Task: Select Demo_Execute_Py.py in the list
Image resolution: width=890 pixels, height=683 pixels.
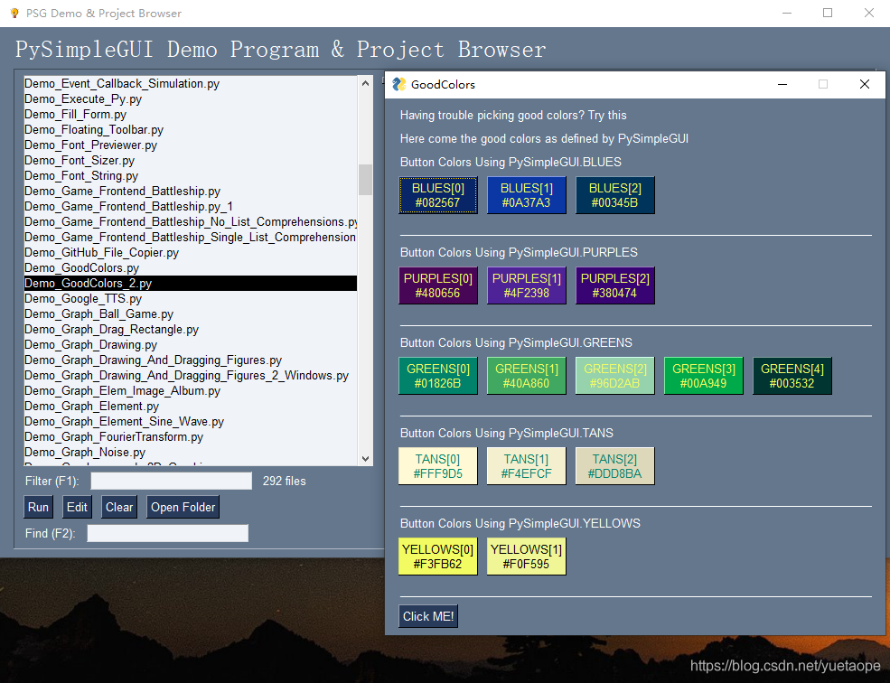Action: point(190,98)
